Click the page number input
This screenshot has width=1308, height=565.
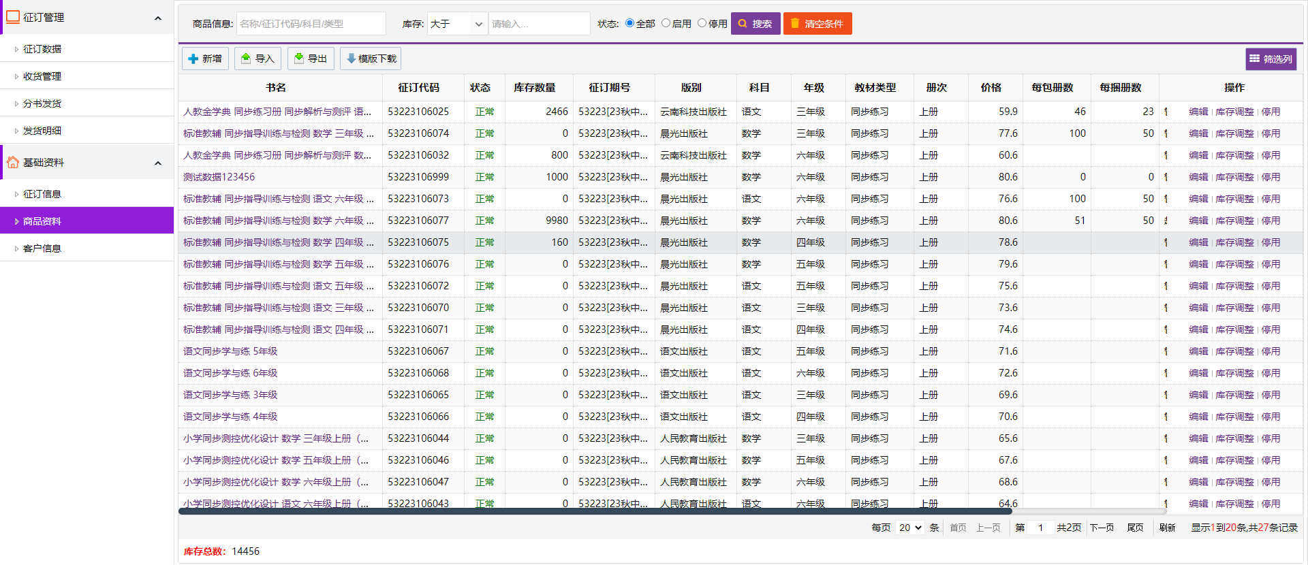click(1040, 528)
